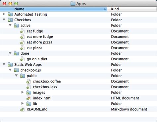Zoom the window with green button
This screenshot has height=122, width=157.
(x=16, y=4)
